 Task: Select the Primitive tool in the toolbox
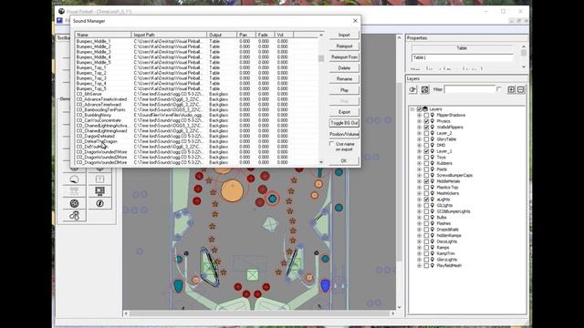point(74,203)
